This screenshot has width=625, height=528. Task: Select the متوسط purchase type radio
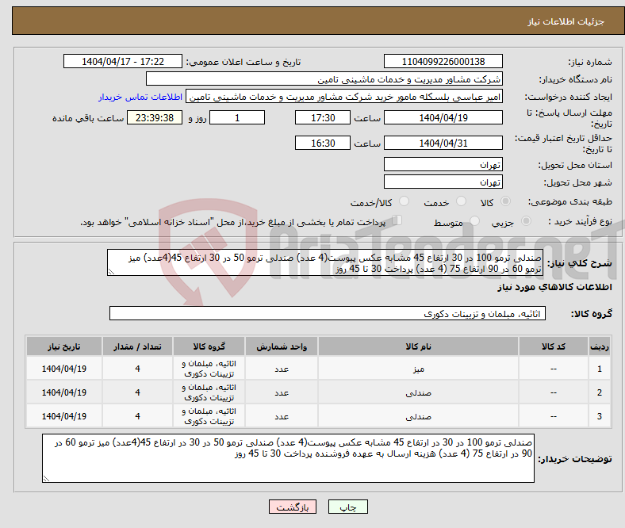pos(475,220)
